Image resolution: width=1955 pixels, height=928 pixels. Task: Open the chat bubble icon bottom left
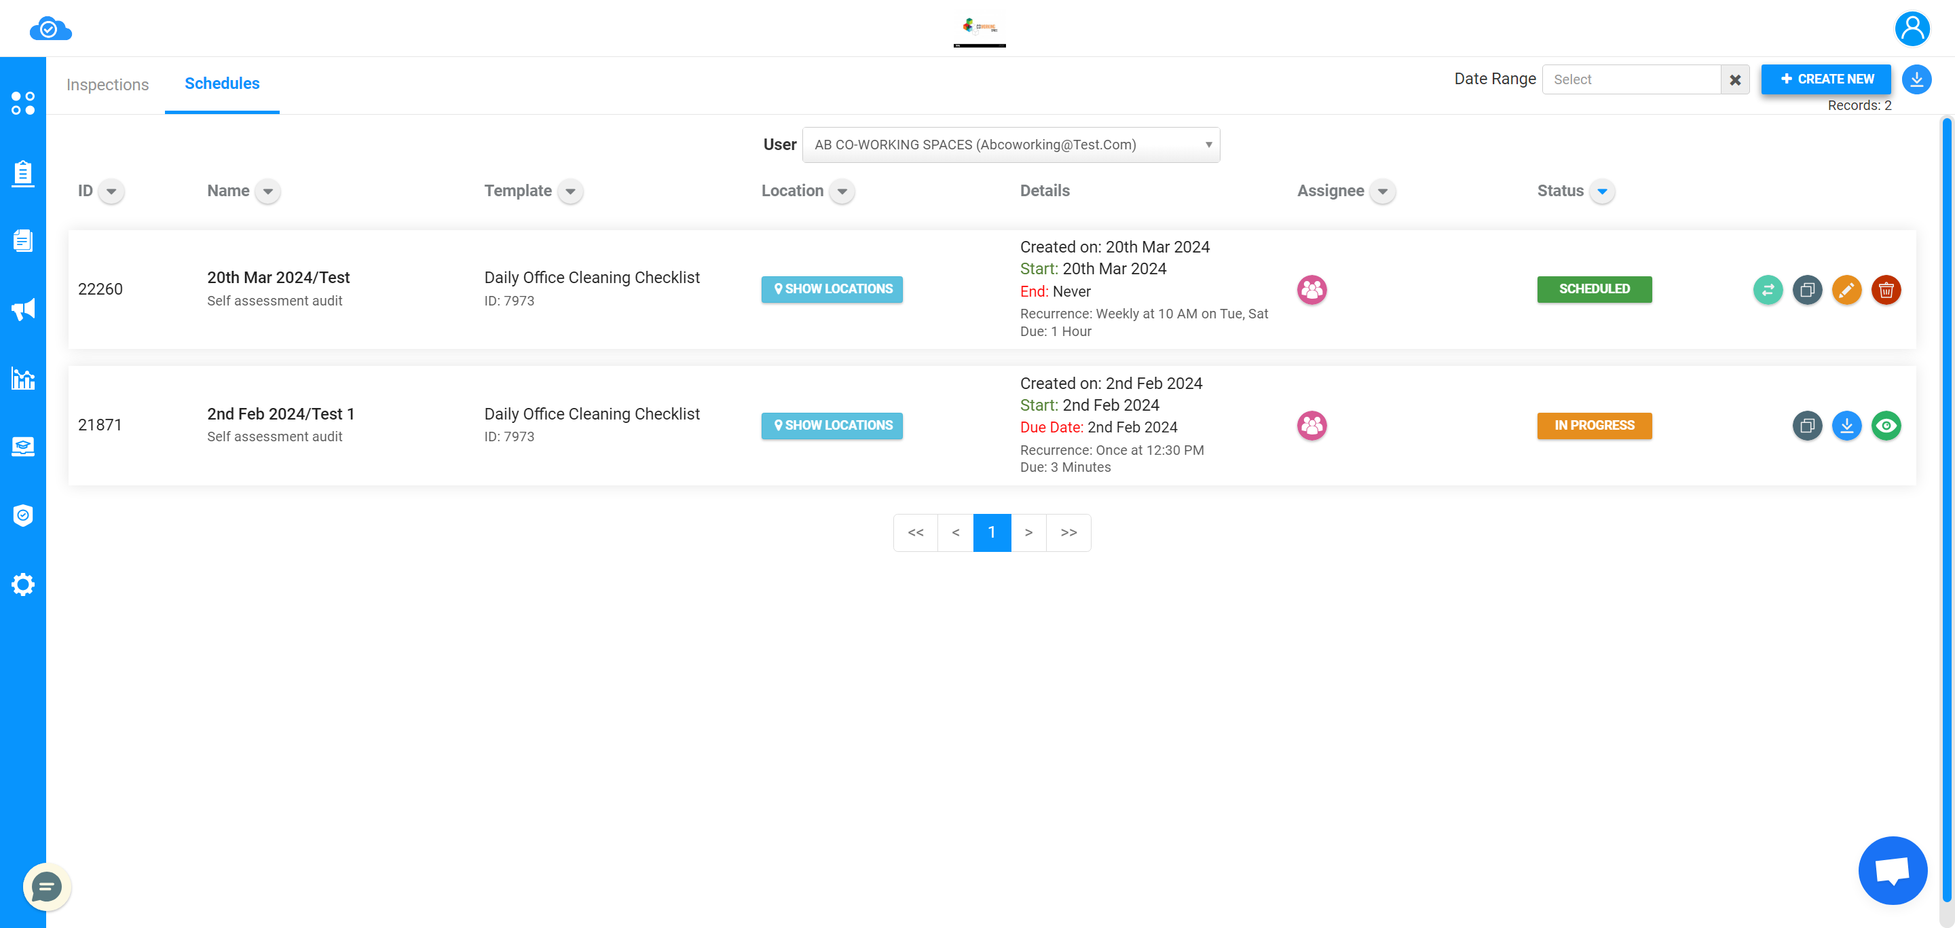(46, 887)
